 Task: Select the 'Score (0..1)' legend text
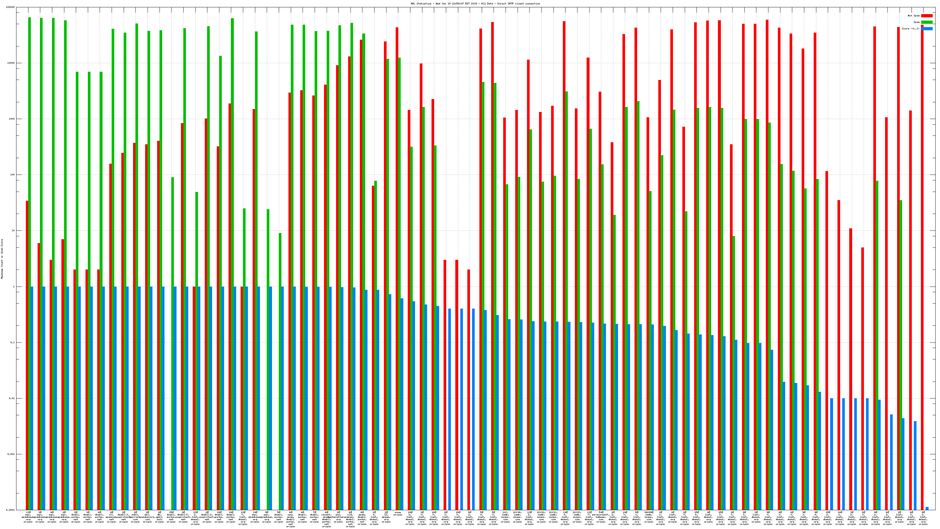(x=910, y=29)
